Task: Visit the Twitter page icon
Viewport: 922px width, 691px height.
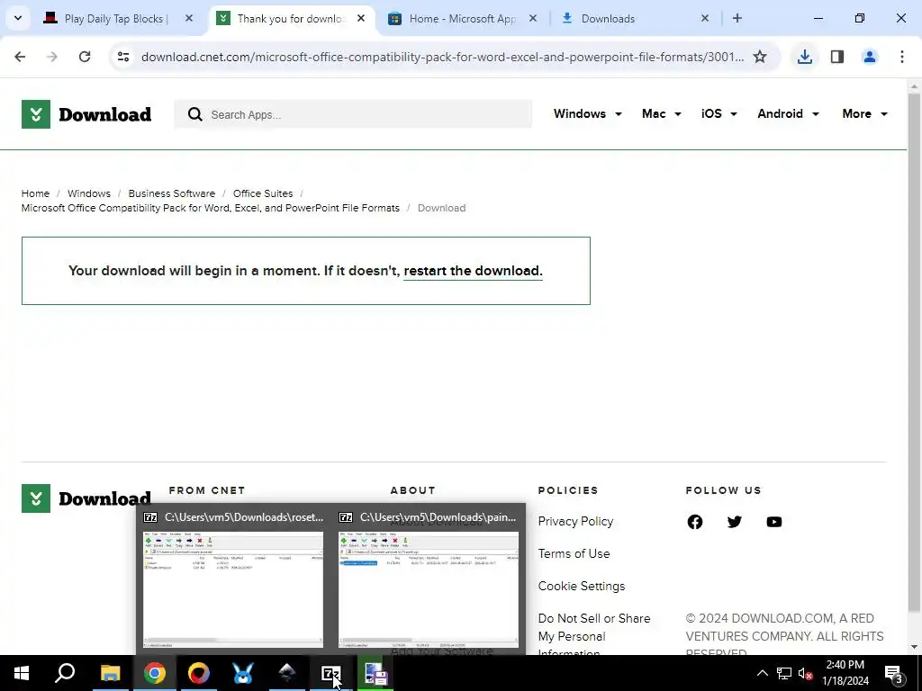Action: [734, 522]
